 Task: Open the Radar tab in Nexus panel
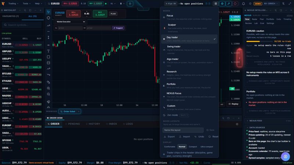tap(254, 19)
